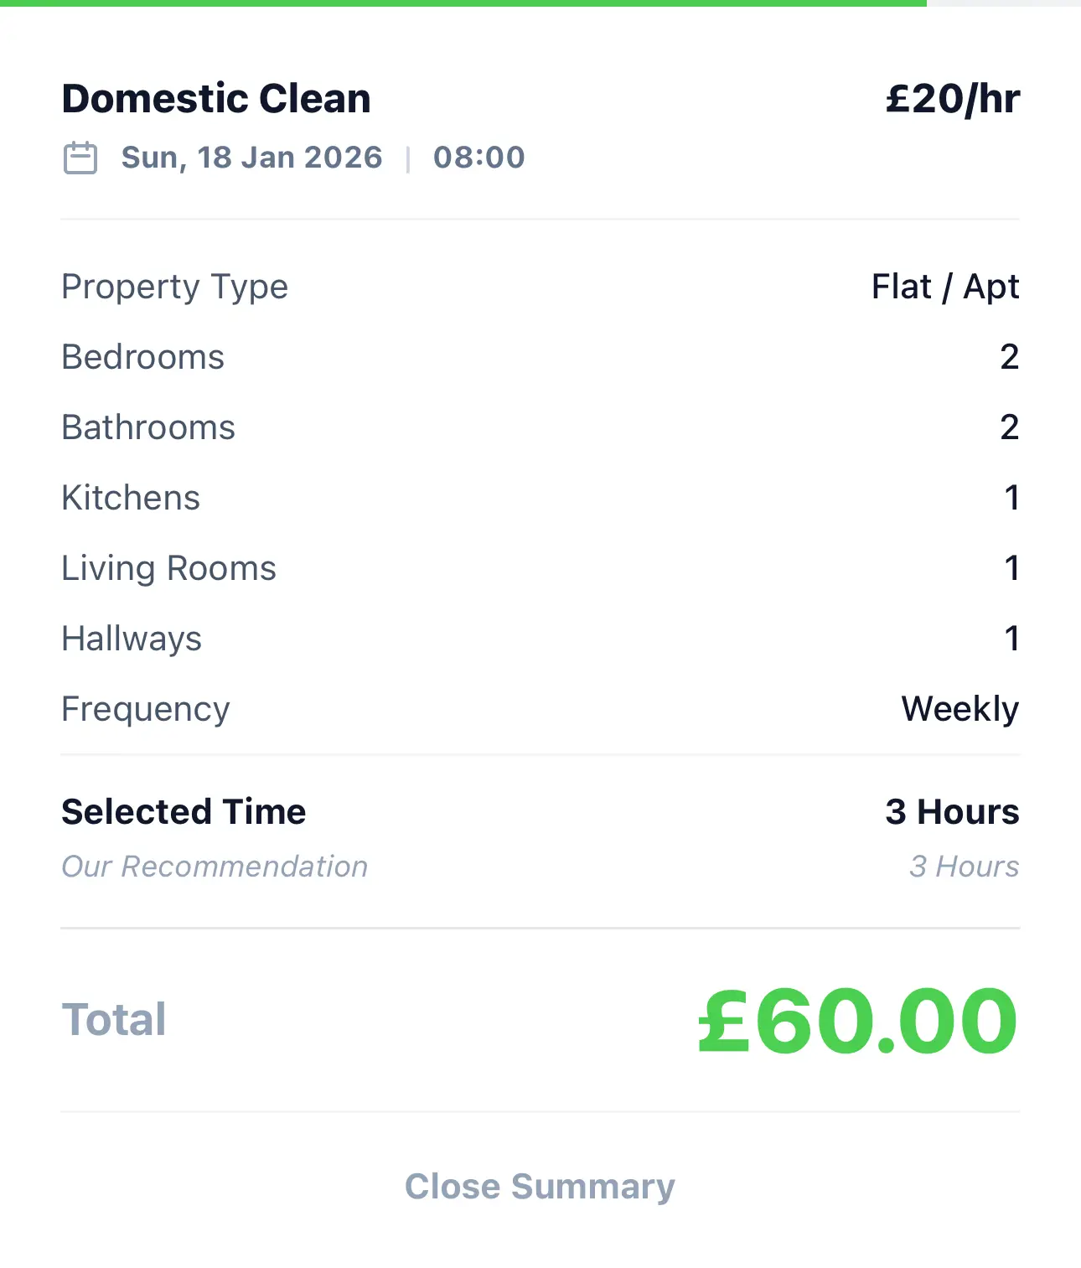This screenshot has height=1268, width=1081.
Task: Click the Property Type label
Action: [x=174, y=287]
